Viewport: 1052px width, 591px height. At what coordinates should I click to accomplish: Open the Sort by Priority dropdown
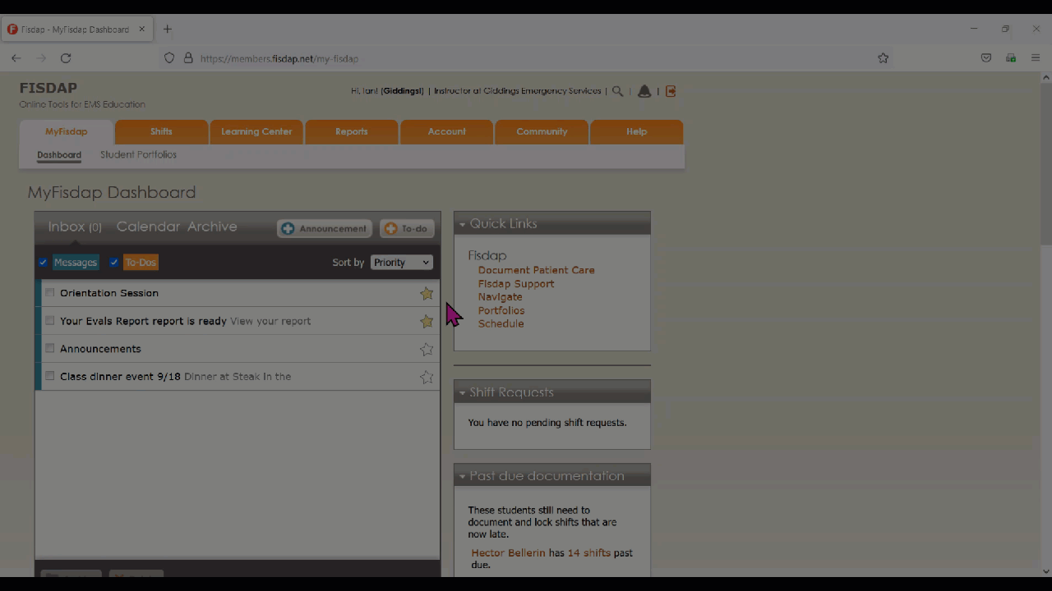tap(401, 262)
